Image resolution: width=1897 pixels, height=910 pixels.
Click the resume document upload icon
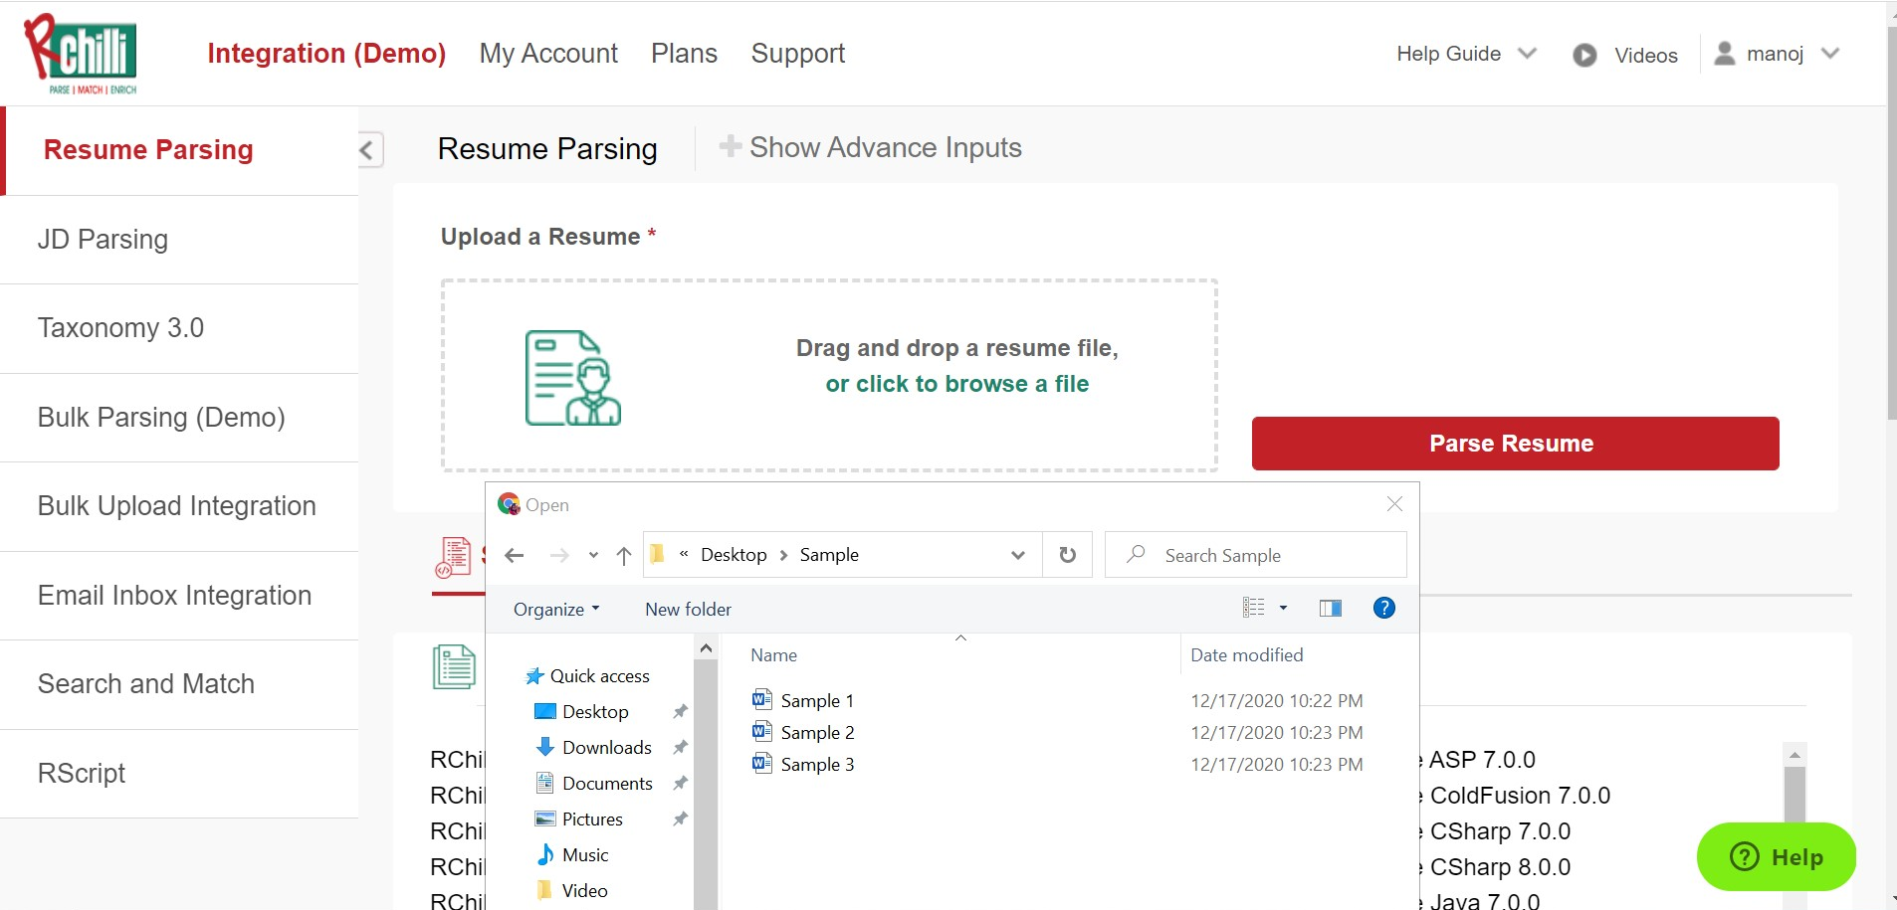(x=572, y=378)
